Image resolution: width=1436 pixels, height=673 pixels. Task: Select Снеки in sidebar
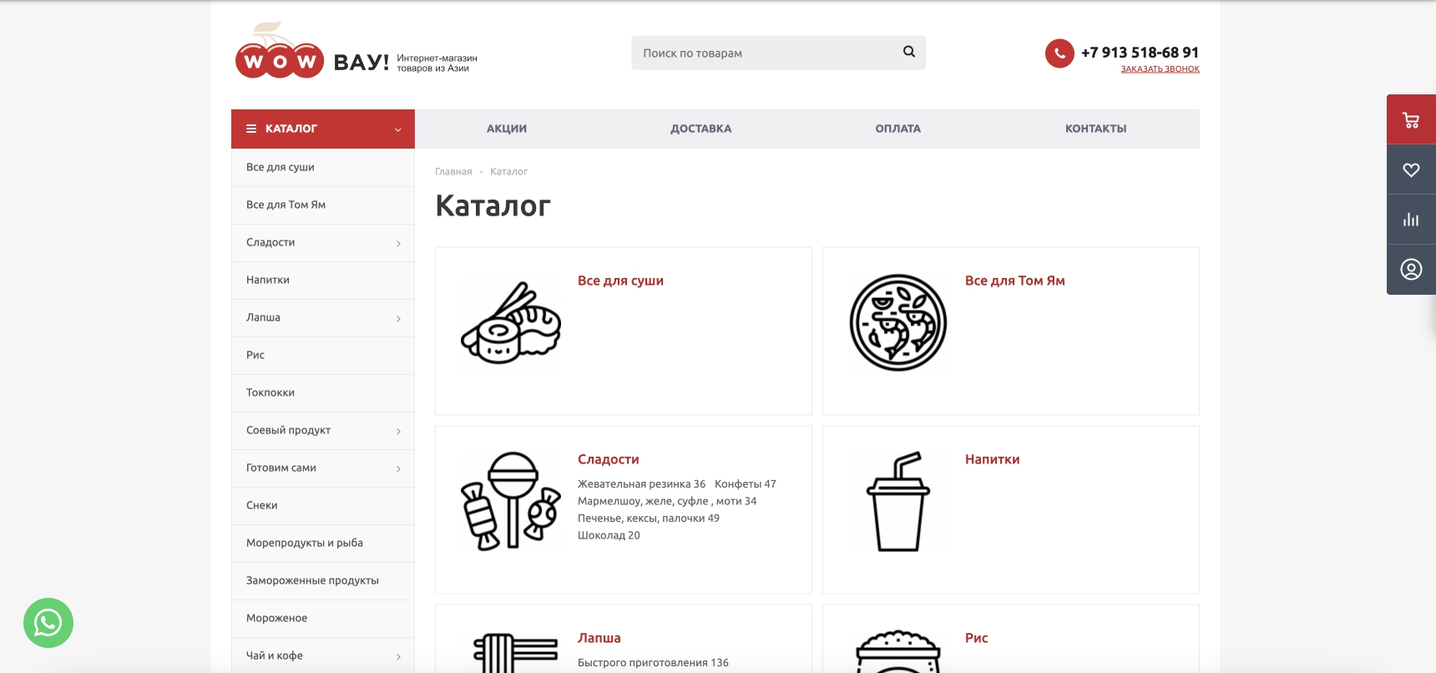click(x=323, y=505)
